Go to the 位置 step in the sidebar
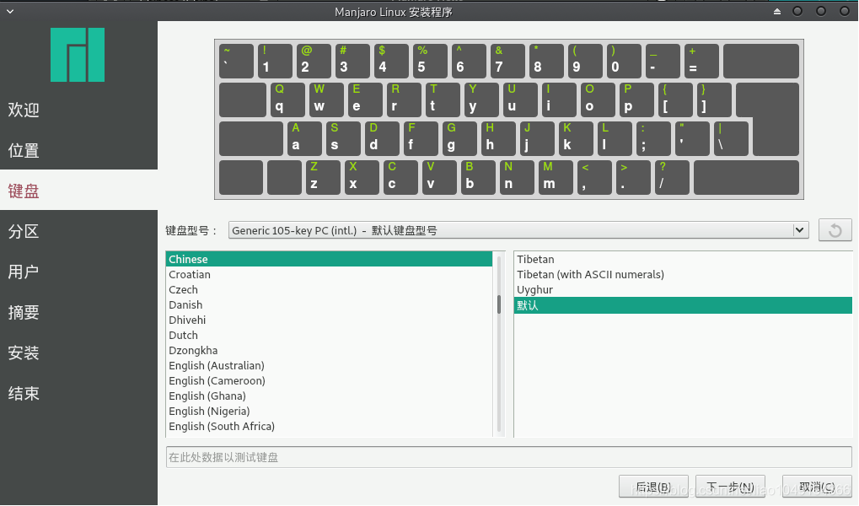The width and height of the screenshot is (859, 506). [78, 150]
